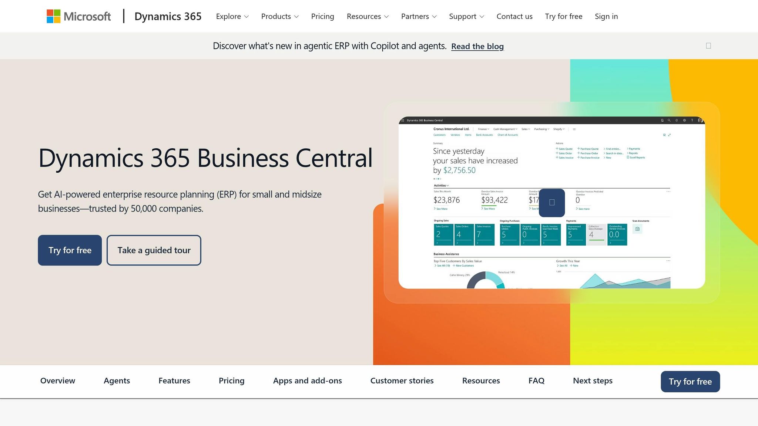This screenshot has width=758, height=426.
Task: Click the question mark help icon in preview
Action: coord(692,120)
